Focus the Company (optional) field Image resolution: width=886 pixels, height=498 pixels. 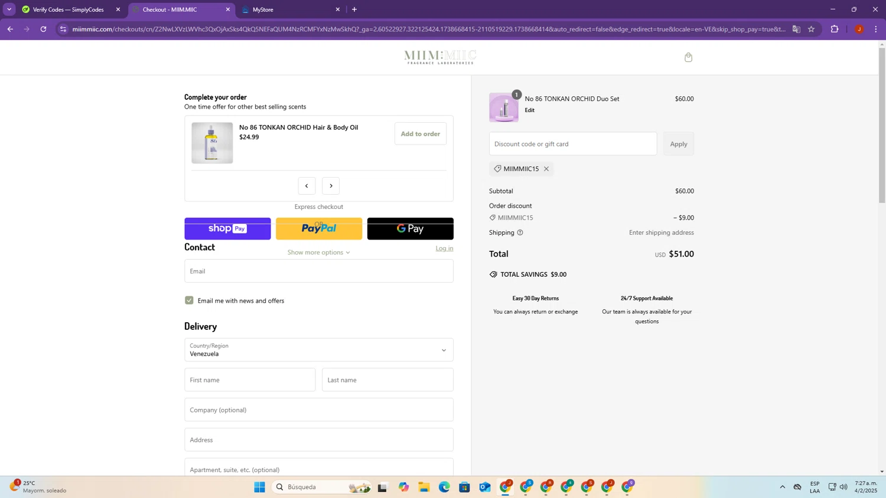click(x=319, y=410)
